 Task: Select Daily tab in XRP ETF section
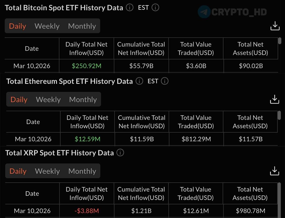pyautogui.click(x=18, y=171)
